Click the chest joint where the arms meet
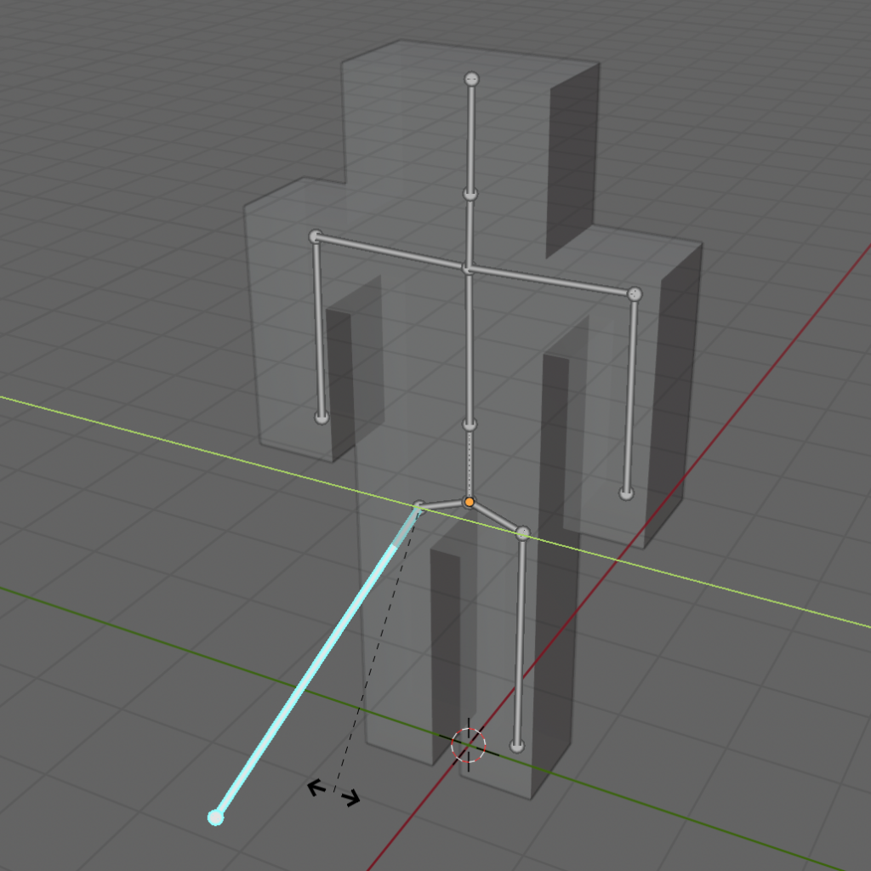 coord(467,269)
